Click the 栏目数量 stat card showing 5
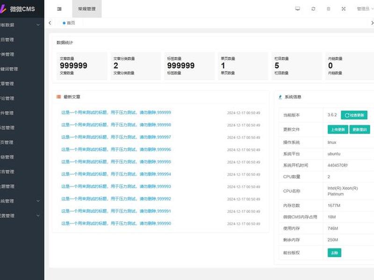 297,66
